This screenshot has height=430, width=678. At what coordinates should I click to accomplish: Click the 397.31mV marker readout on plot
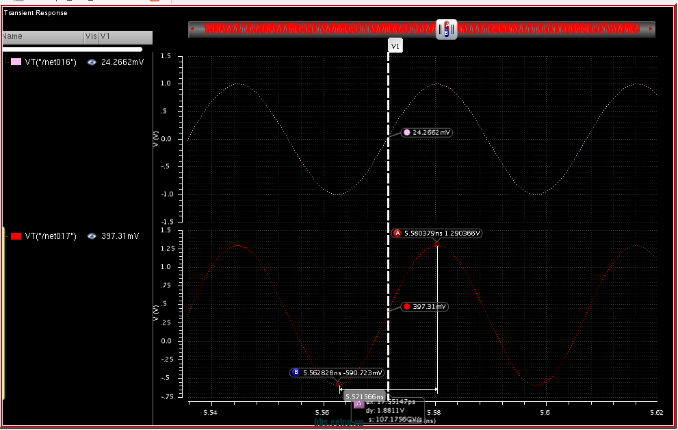[425, 307]
